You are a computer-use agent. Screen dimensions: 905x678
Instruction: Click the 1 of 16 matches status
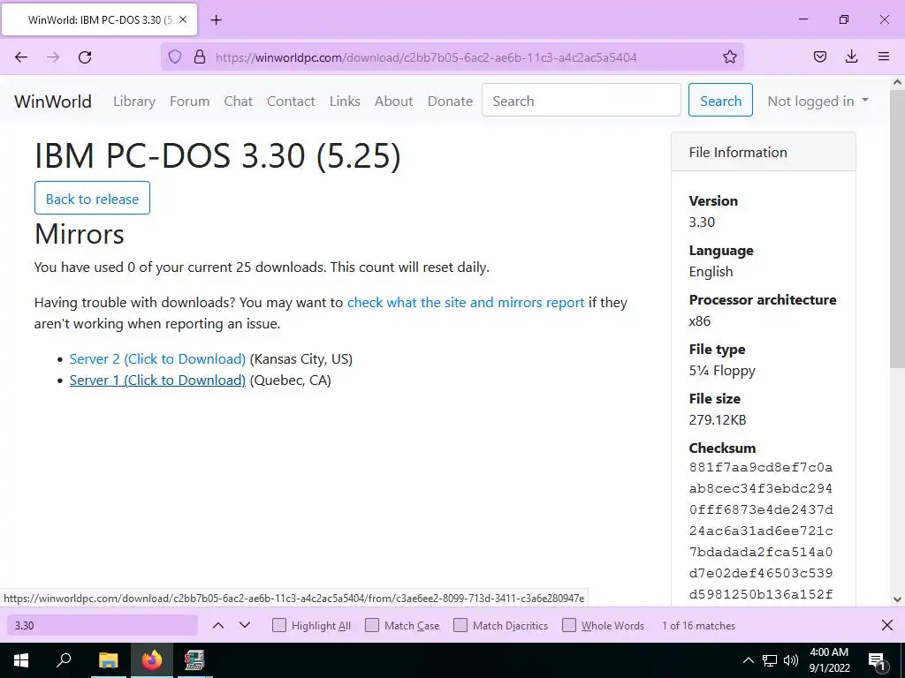pos(698,626)
